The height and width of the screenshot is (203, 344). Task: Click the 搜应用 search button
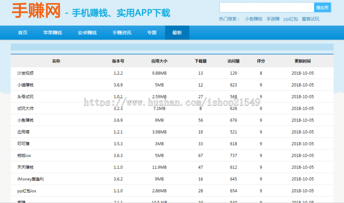(322, 8)
